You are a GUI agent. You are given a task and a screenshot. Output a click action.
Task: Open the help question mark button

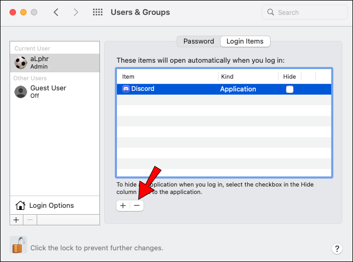(x=337, y=248)
